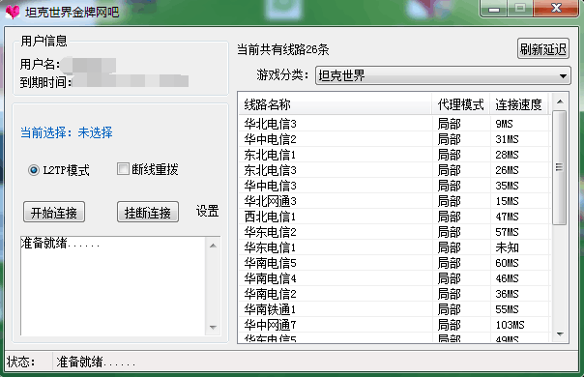Select the 华北电信3 line row
584x377 pixels.
point(394,124)
